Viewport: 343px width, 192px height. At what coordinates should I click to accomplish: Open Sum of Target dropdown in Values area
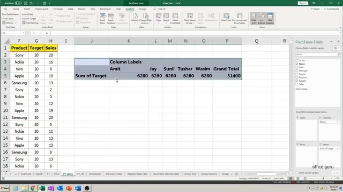pyautogui.click(x=338, y=148)
